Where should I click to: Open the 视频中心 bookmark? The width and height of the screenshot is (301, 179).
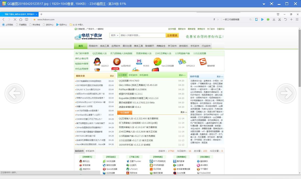62,25
